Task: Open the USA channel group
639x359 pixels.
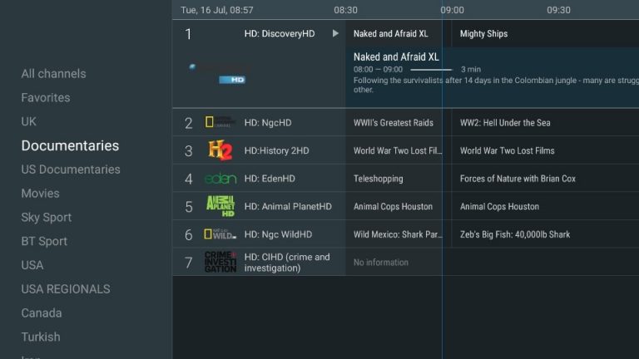Action: (x=32, y=265)
